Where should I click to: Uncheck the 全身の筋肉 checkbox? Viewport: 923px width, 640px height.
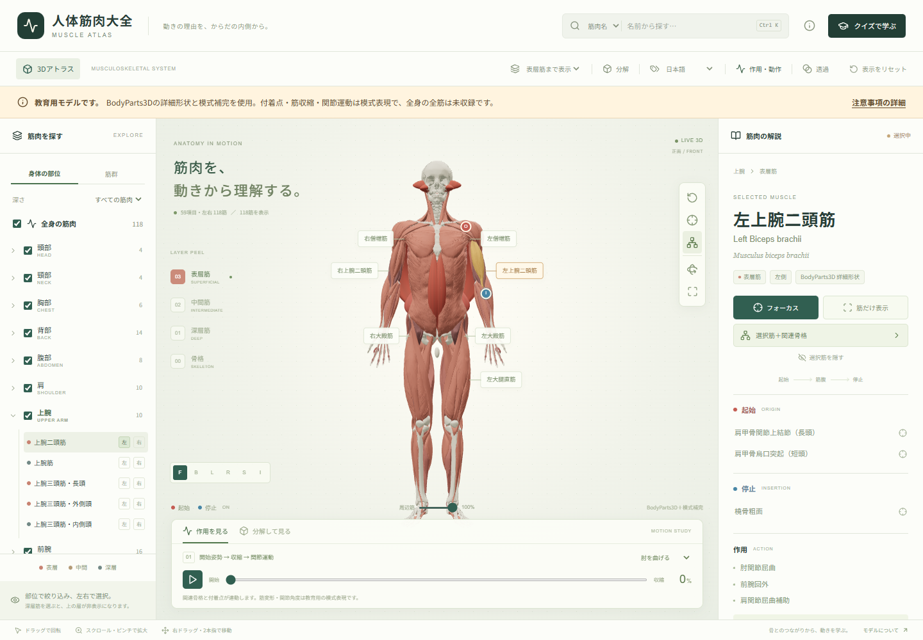coord(17,224)
